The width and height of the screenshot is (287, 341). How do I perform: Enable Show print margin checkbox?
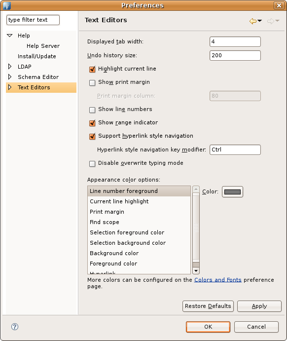(x=92, y=82)
